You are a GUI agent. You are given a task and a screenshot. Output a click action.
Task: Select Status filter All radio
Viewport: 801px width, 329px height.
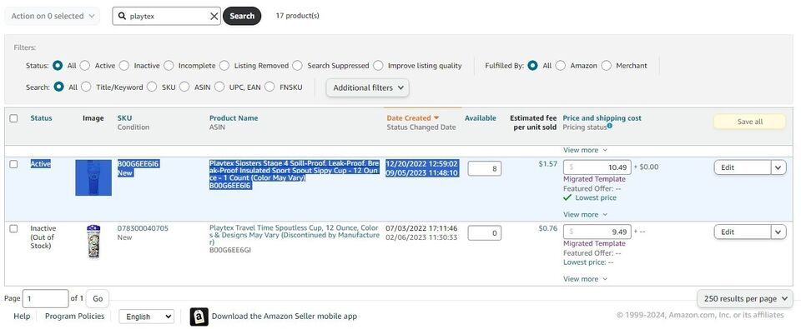pos(58,65)
